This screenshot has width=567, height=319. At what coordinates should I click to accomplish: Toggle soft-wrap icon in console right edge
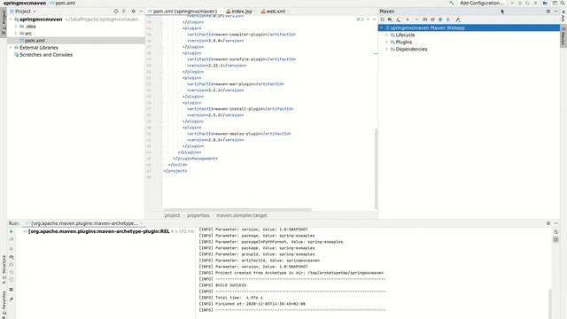click(555, 232)
